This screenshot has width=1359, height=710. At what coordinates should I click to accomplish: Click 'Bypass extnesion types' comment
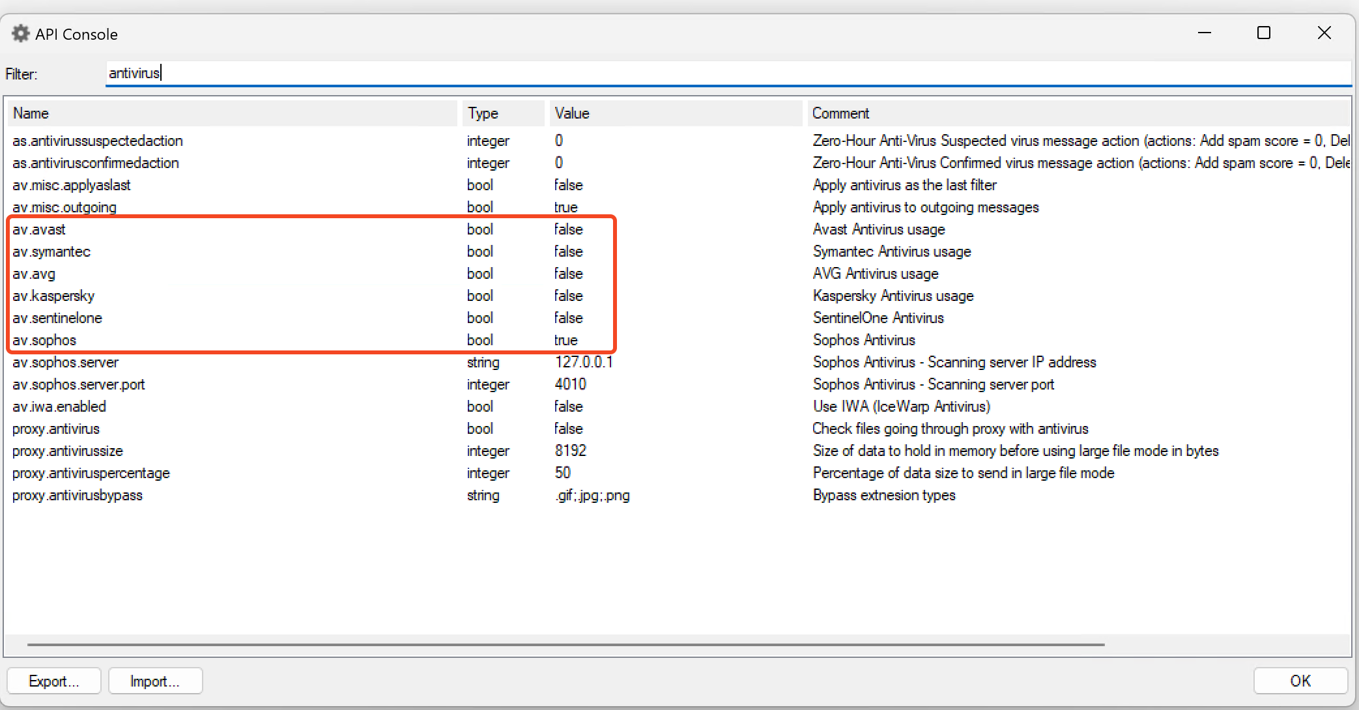[884, 495]
